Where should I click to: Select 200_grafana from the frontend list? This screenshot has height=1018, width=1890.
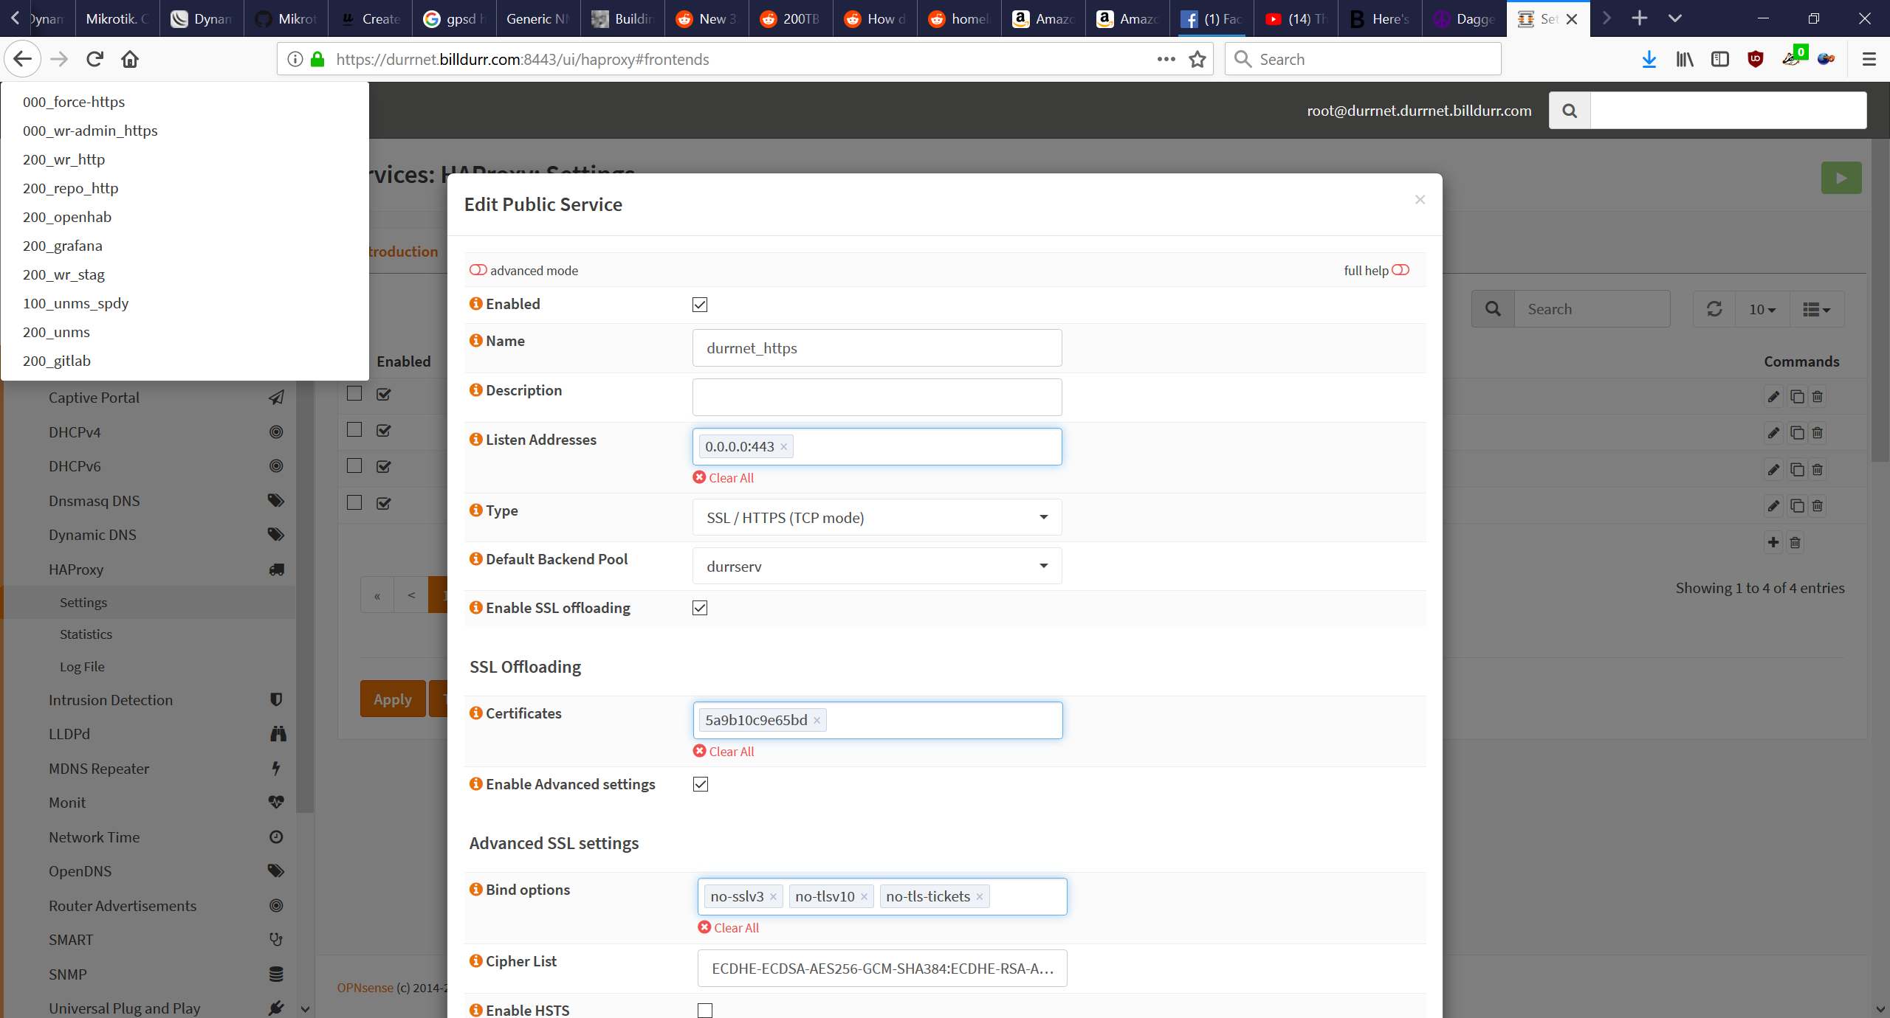click(62, 245)
